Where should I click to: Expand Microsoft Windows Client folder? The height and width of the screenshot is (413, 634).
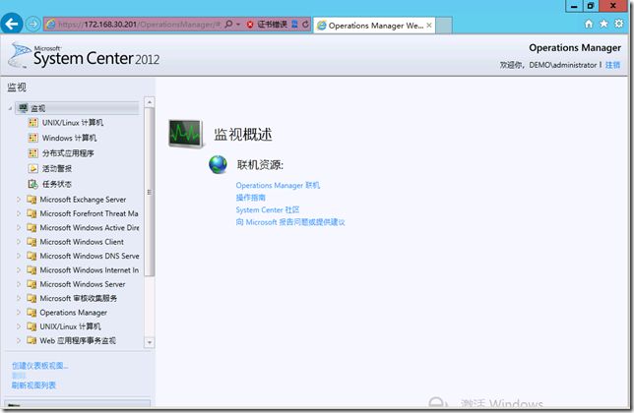click(x=18, y=242)
